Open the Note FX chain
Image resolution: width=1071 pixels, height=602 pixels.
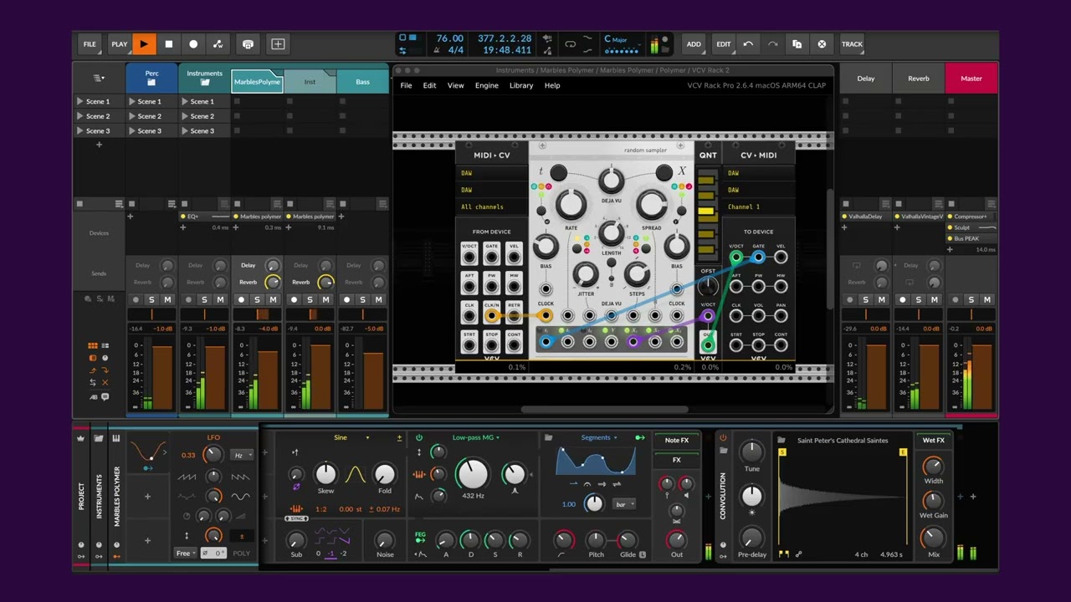tap(676, 441)
